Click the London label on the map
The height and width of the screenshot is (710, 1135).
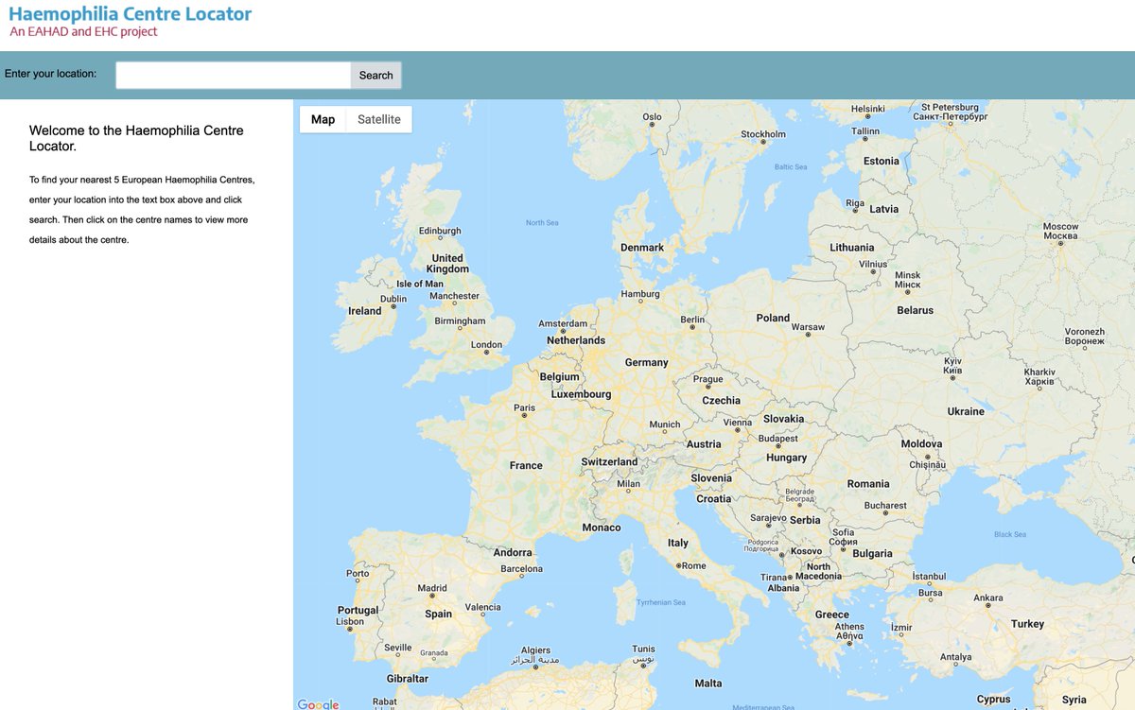(x=487, y=345)
